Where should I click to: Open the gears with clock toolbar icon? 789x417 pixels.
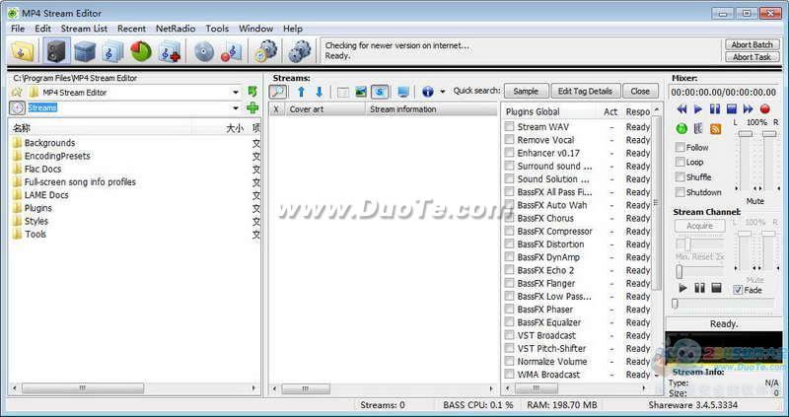click(x=265, y=51)
